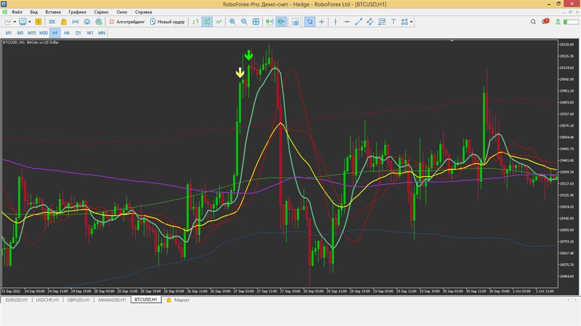Open the chart type line icon

(x=8, y=22)
